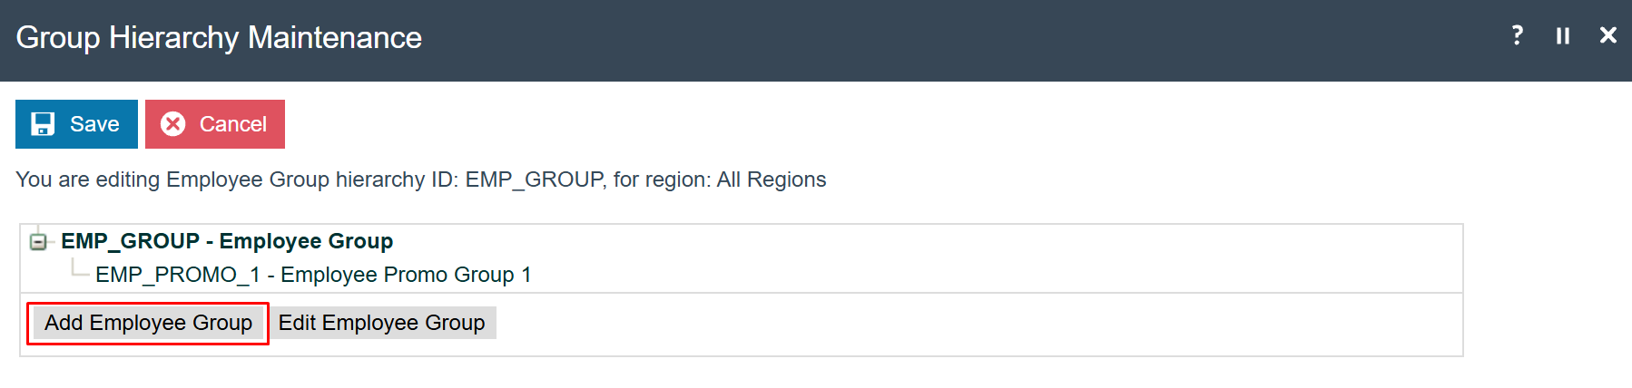Click the floppy disk icon on Save
Image resolution: width=1632 pixels, height=388 pixels.
43,124
